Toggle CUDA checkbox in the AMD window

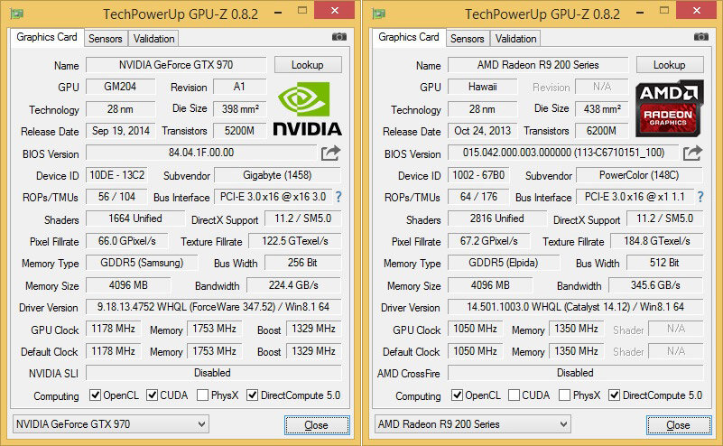[514, 395]
